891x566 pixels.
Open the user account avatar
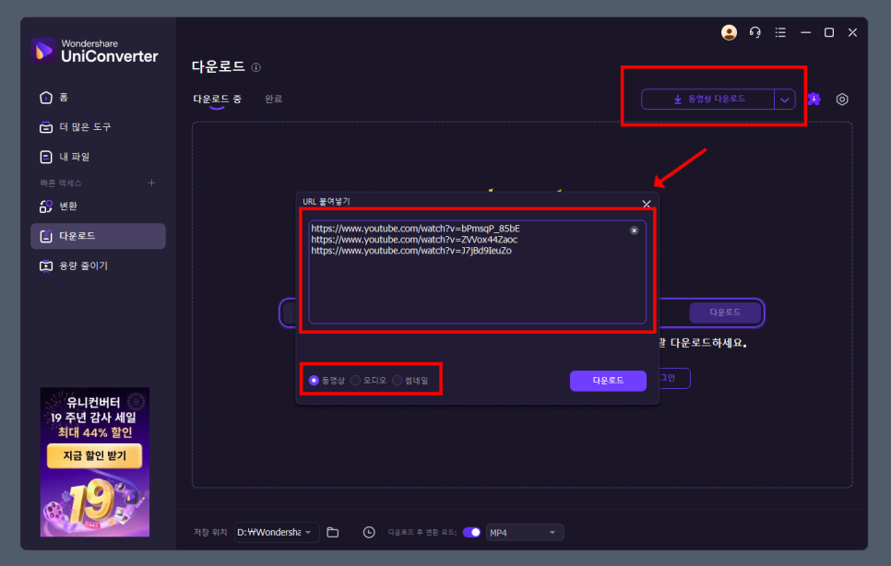[729, 32]
